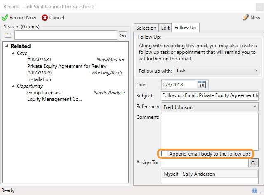Click the pencil New icon
Screen dimensions: 264x195
coord(245,17)
